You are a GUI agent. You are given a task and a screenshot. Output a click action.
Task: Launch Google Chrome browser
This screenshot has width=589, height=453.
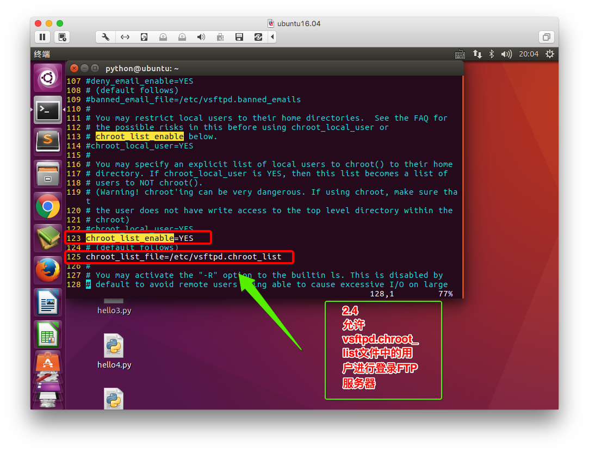(48, 206)
